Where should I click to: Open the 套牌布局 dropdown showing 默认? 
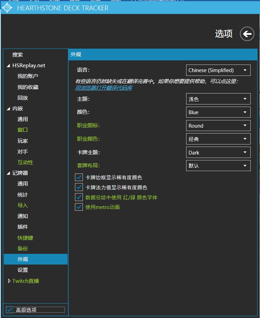tap(218, 166)
